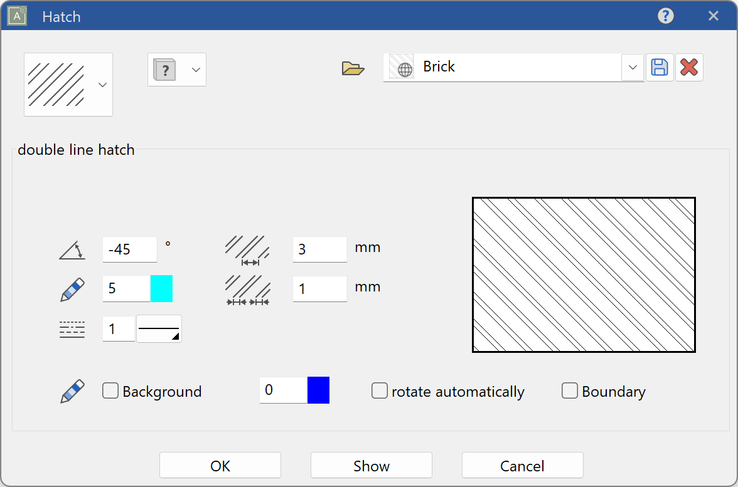Click the angle input field showing -45
Screen dimensions: 738x487
click(x=129, y=249)
